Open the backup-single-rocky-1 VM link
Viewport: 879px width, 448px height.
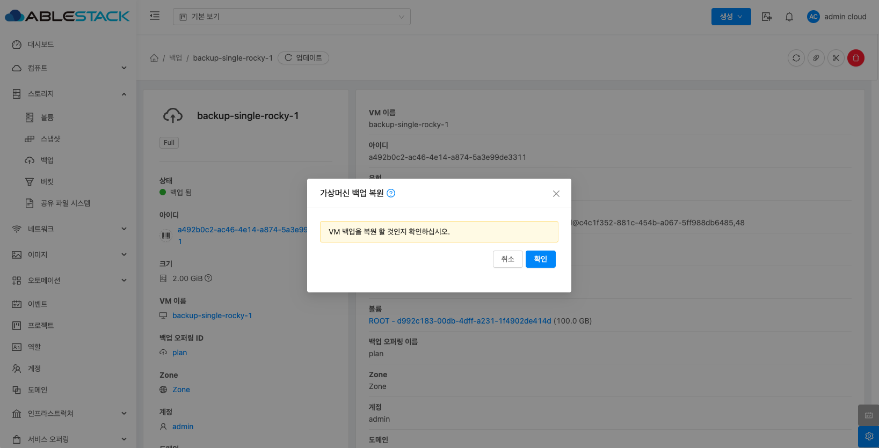pyautogui.click(x=212, y=315)
